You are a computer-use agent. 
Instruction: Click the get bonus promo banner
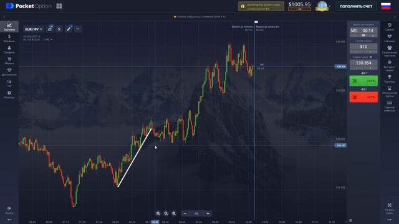[261, 6]
